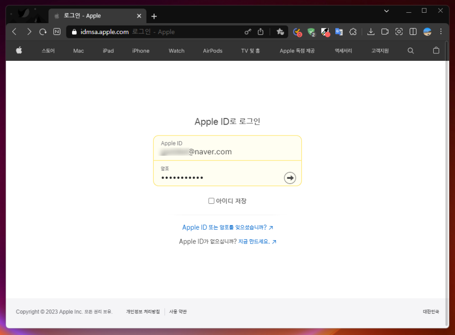
Task: Click the 대한민국 region link
Action: (x=431, y=312)
